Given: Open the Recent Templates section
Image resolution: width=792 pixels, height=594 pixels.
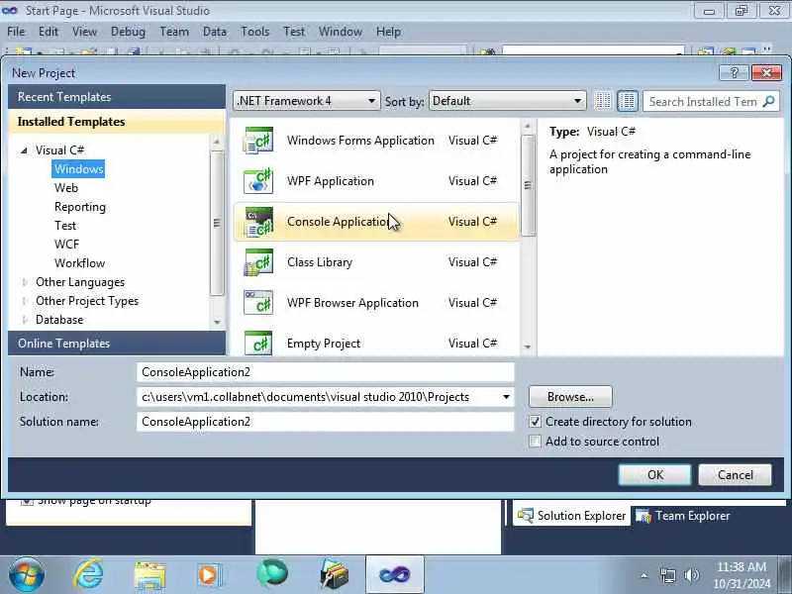Looking at the screenshot, I should click(x=117, y=96).
